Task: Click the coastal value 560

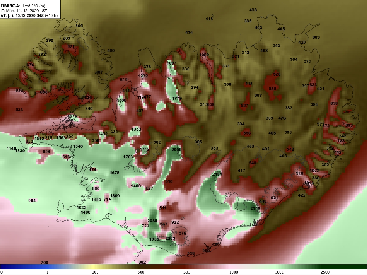Action: (x=206, y=250)
